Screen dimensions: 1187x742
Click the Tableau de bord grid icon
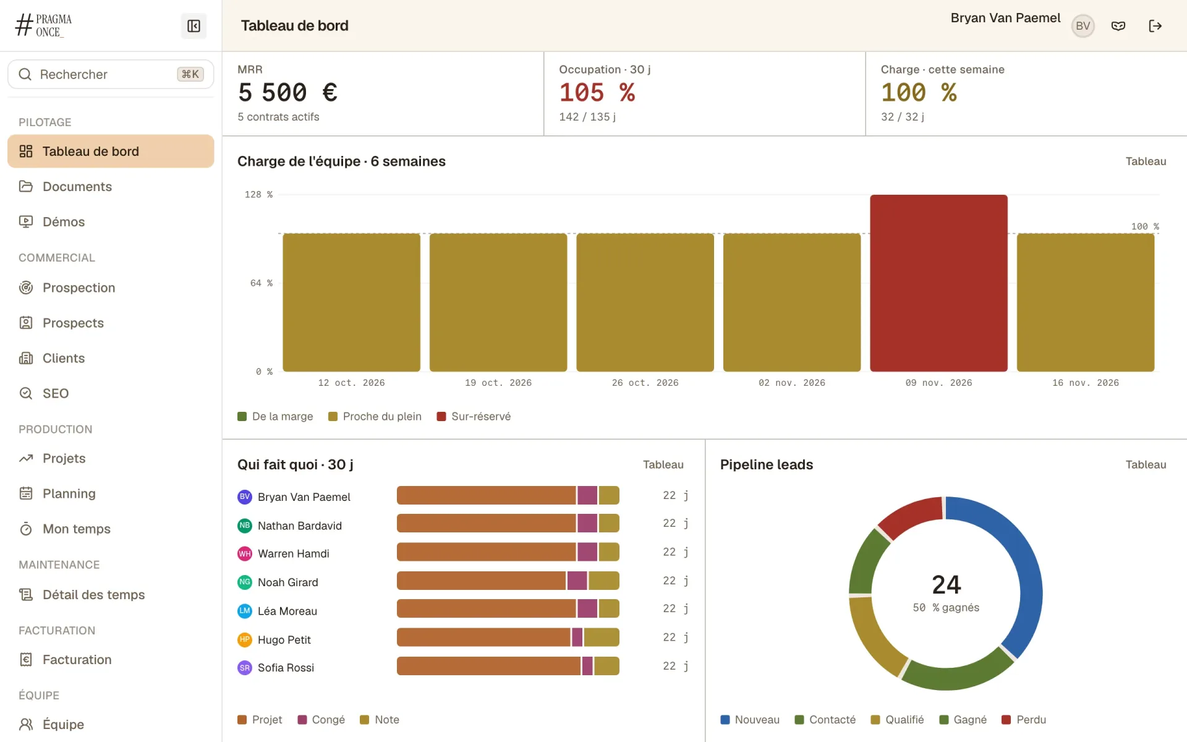point(26,151)
